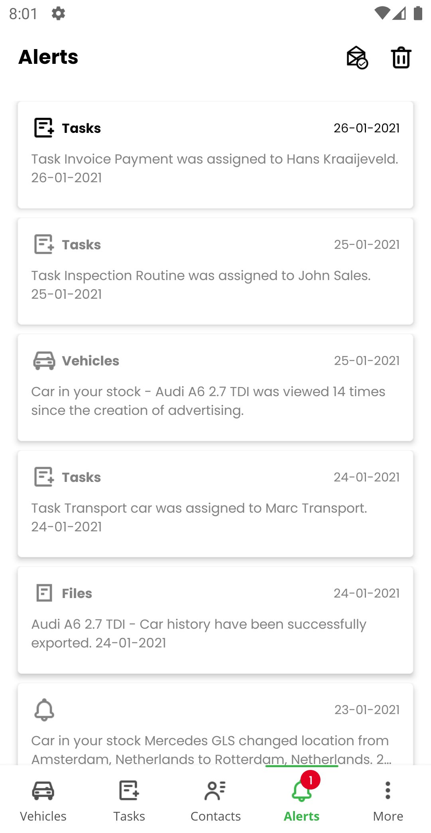
Task: Open the Invoice Payment task alert
Action: point(215,155)
